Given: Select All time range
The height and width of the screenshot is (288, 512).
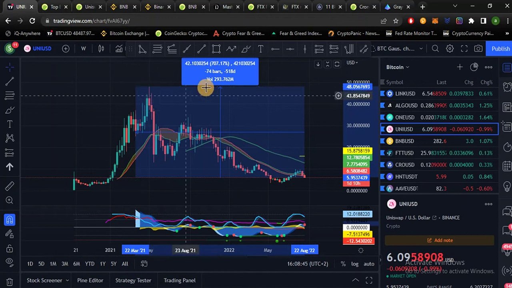Looking at the screenshot, I should pyautogui.click(x=125, y=264).
